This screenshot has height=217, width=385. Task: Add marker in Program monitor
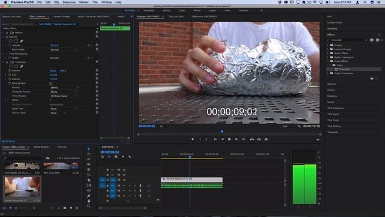(x=192, y=139)
